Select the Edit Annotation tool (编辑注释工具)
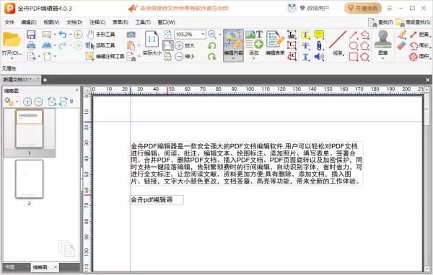433x275 pixels. click(105, 56)
